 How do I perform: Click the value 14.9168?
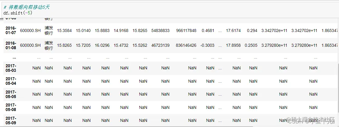coord(121,30)
